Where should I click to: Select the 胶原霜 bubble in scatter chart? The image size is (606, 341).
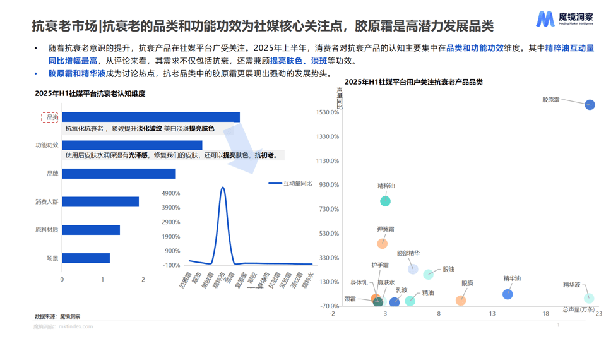tap(589, 105)
